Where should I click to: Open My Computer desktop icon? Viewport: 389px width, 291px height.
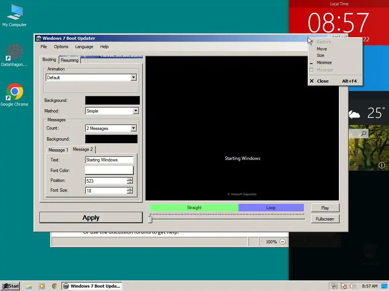click(x=14, y=16)
